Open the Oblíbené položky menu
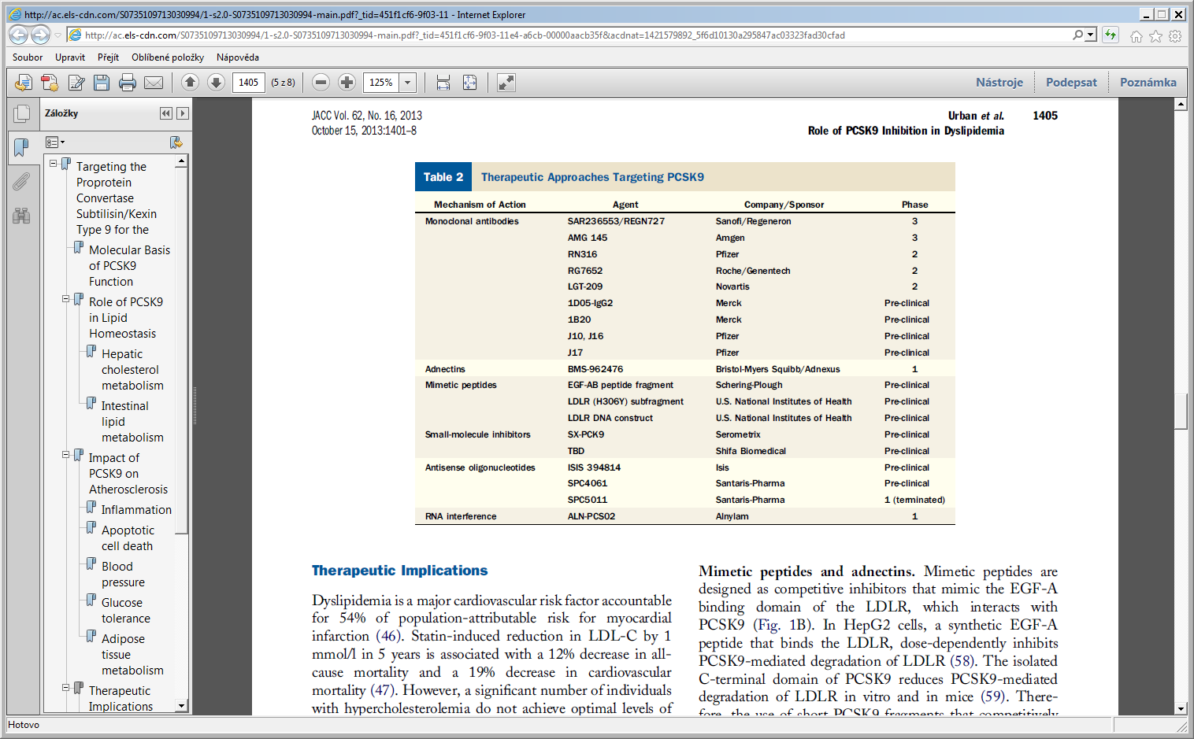This screenshot has width=1194, height=739. coord(168,57)
